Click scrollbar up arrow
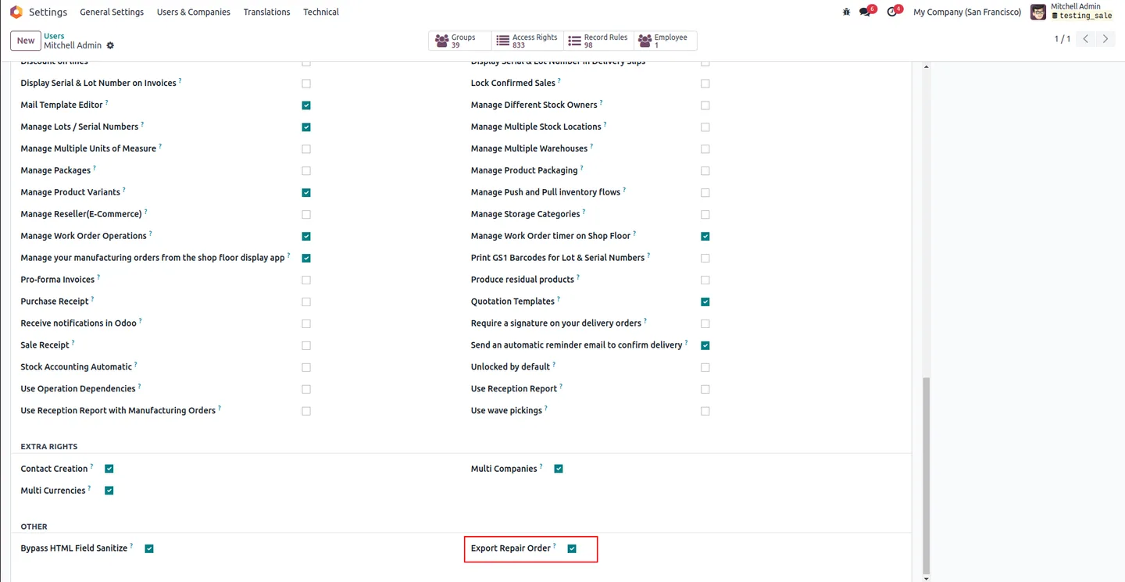This screenshot has height=582, width=1125. coord(927,67)
